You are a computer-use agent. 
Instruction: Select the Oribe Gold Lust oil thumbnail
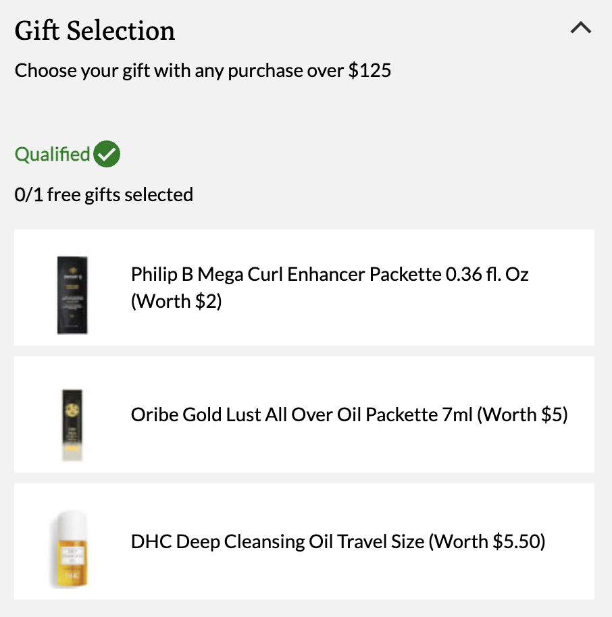[72, 425]
